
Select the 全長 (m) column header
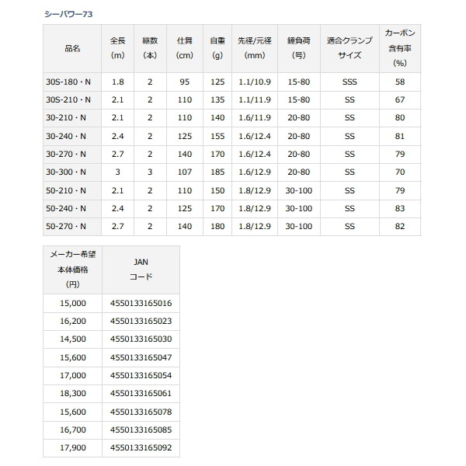[118, 48]
